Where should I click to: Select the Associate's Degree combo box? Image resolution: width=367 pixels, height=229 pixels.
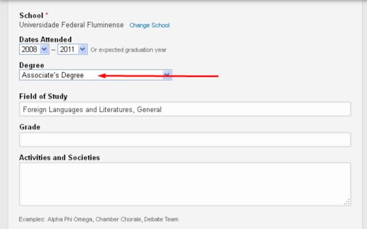tap(90, 74)
